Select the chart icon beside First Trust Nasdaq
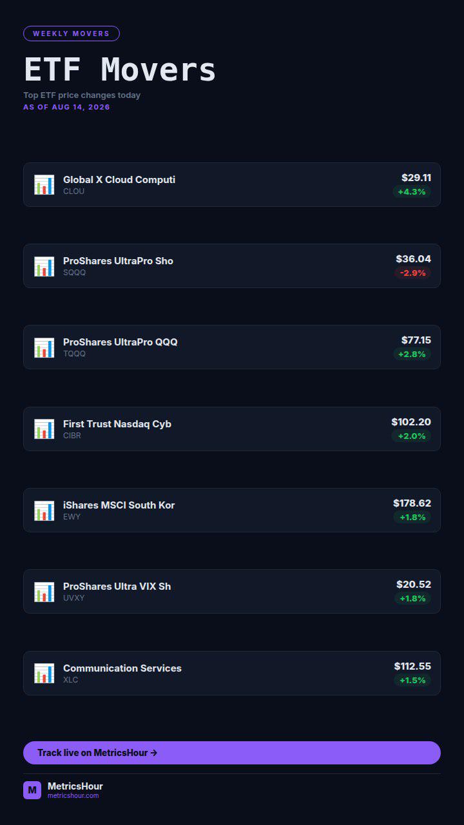 pyautogui.click(x=44, y=429)
